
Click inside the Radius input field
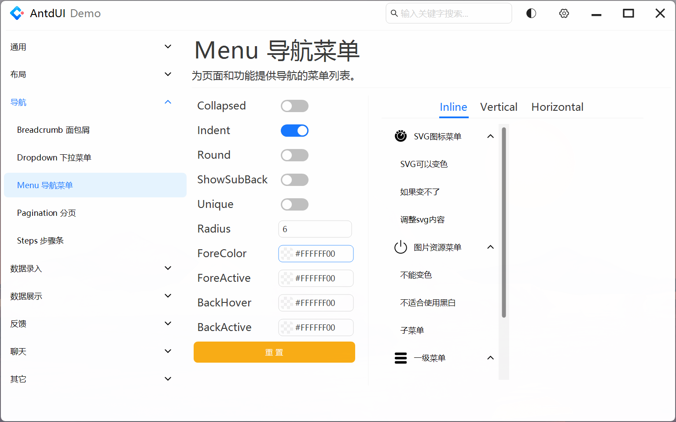pos(315,229)
